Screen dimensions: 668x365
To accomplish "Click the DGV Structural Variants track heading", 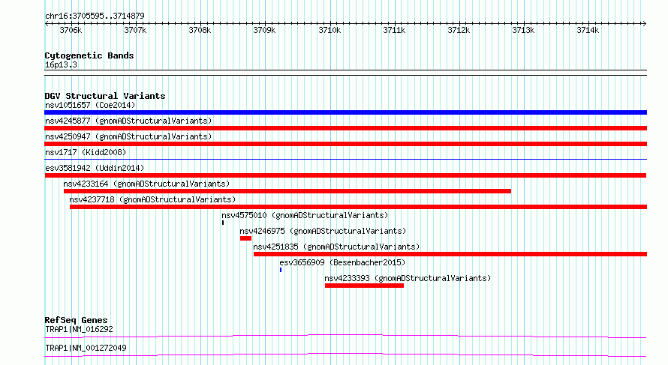I will [105, 96].
